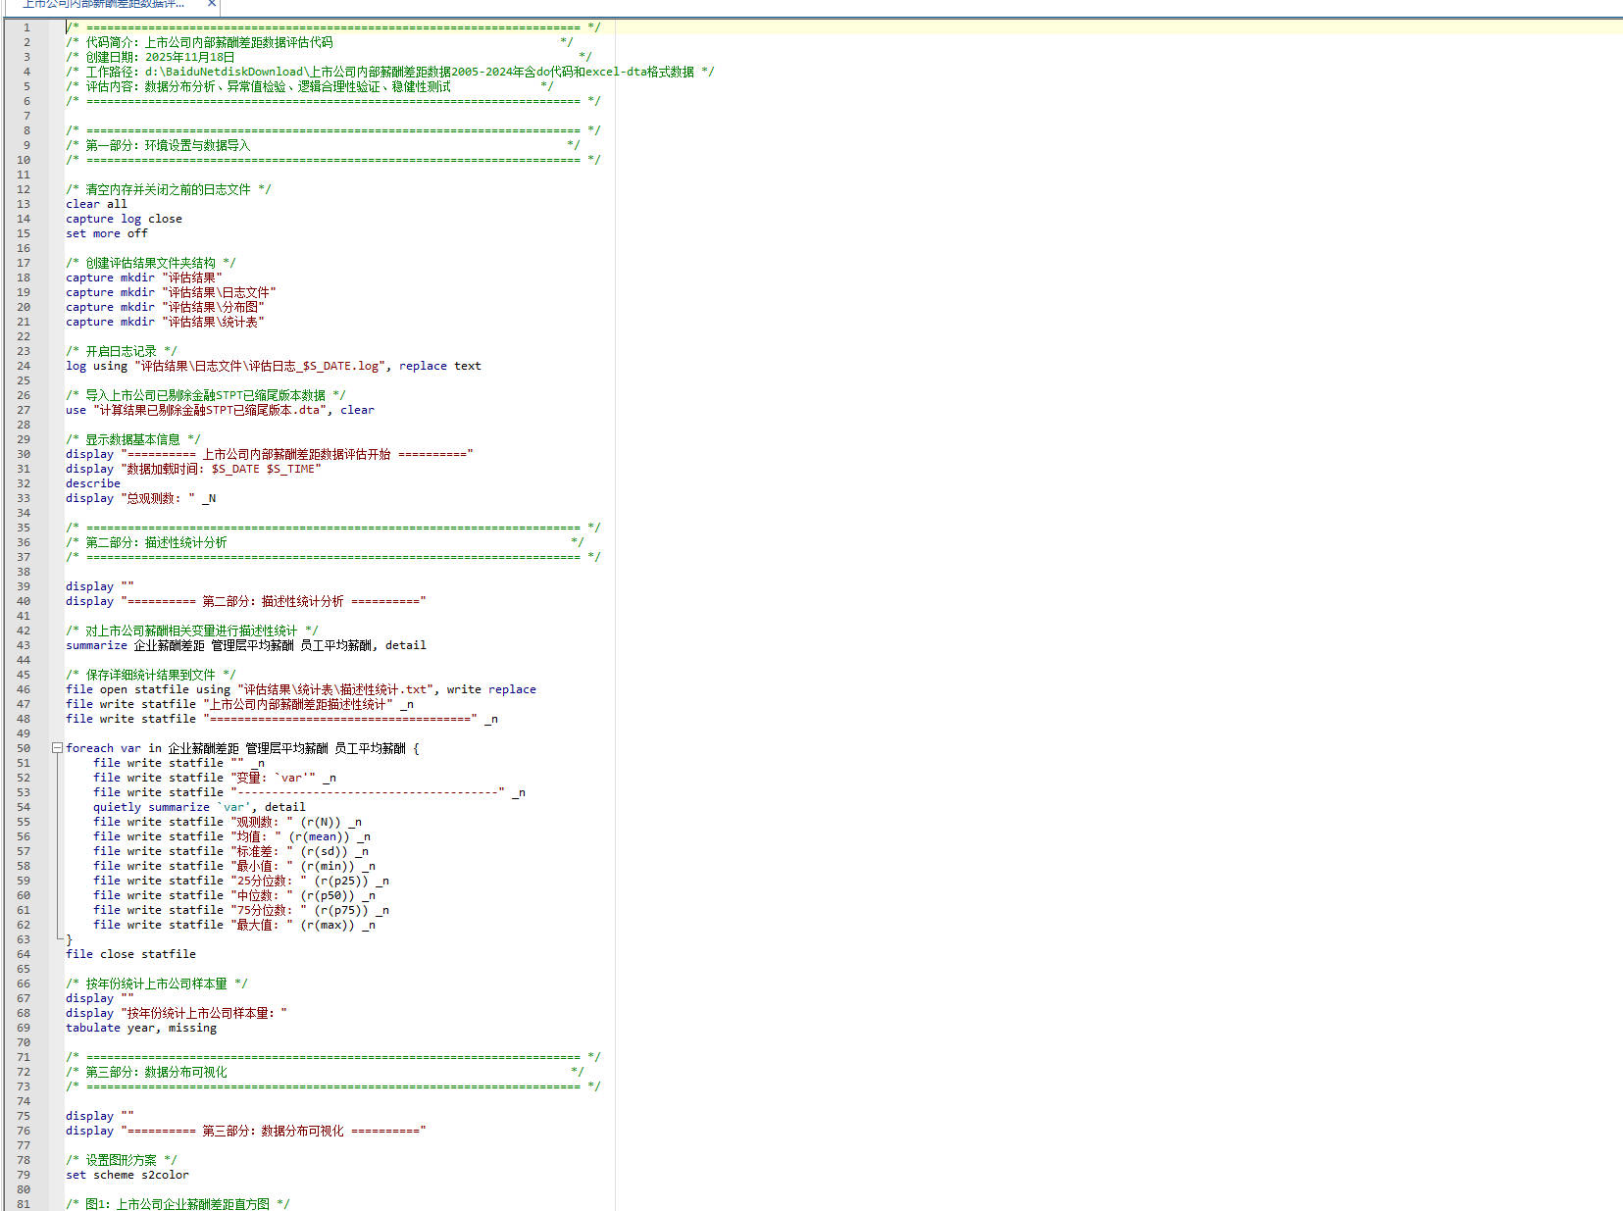Click line number 27 in the margin
The image size is (1623, 1211).
tap(24, 410)
